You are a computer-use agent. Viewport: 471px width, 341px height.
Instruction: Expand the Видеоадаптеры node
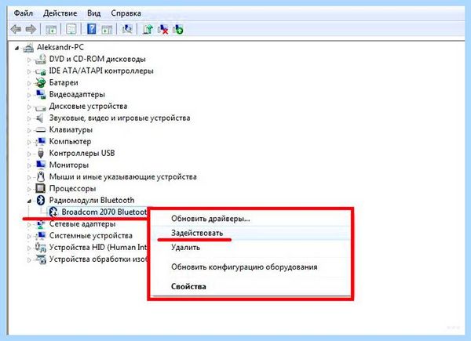click(29, 95)
